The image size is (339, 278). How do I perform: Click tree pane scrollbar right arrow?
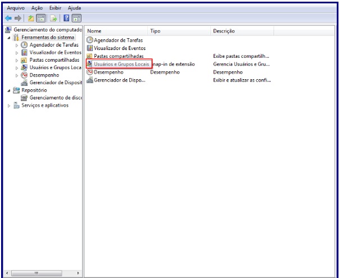coord(78,273)
